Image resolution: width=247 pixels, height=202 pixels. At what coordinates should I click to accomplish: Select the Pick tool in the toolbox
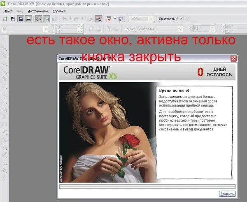[5, 40]
